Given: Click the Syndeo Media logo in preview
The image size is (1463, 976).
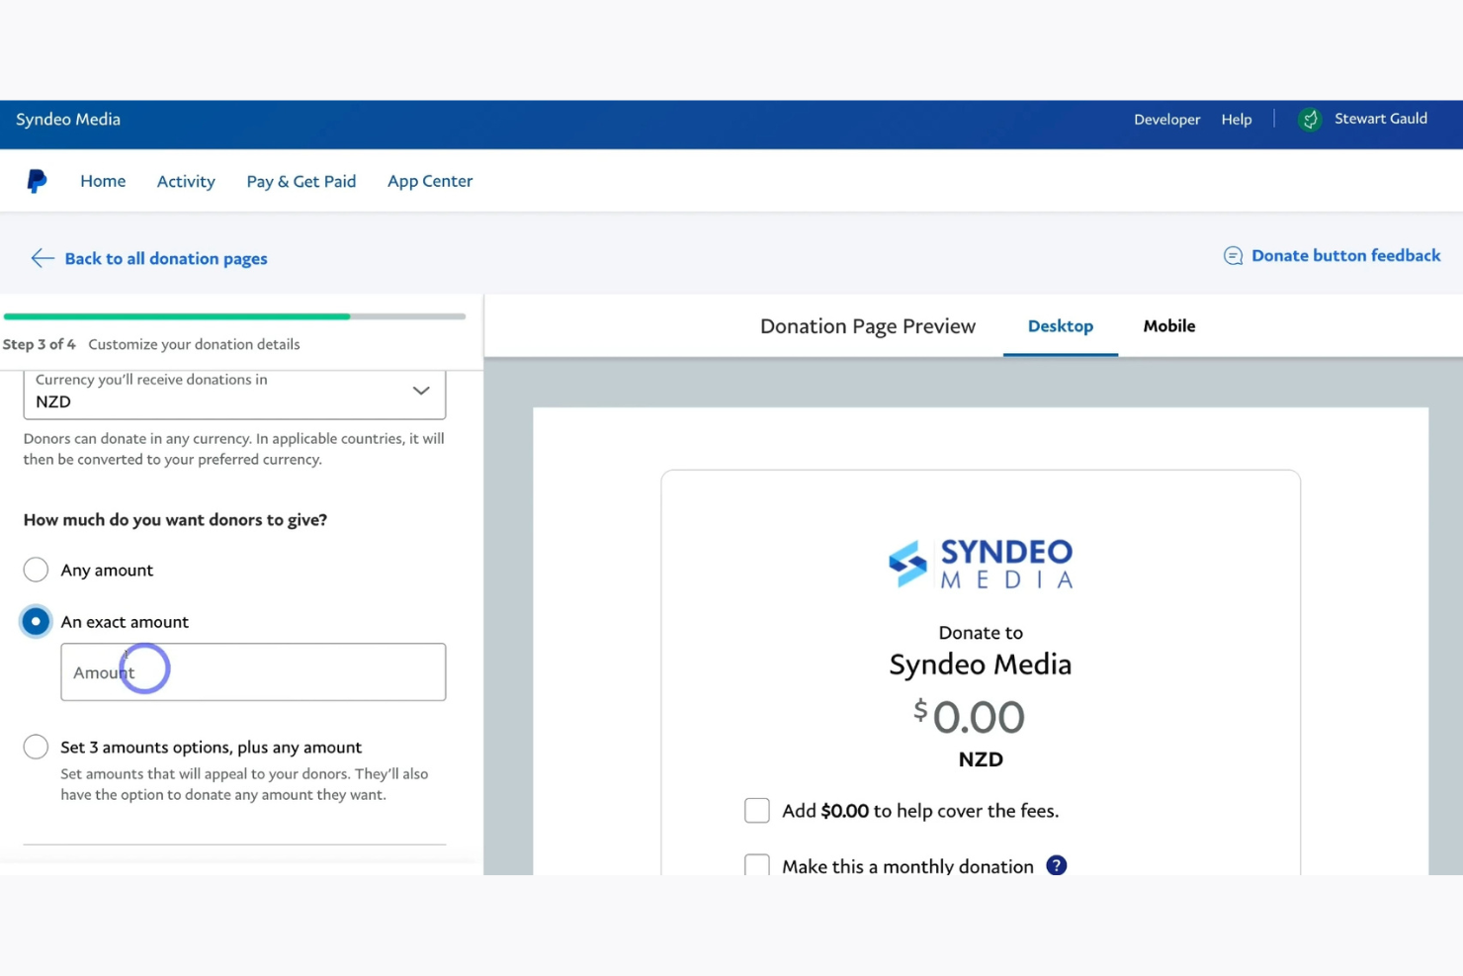Looking at the screenshot, I should 981,564.
